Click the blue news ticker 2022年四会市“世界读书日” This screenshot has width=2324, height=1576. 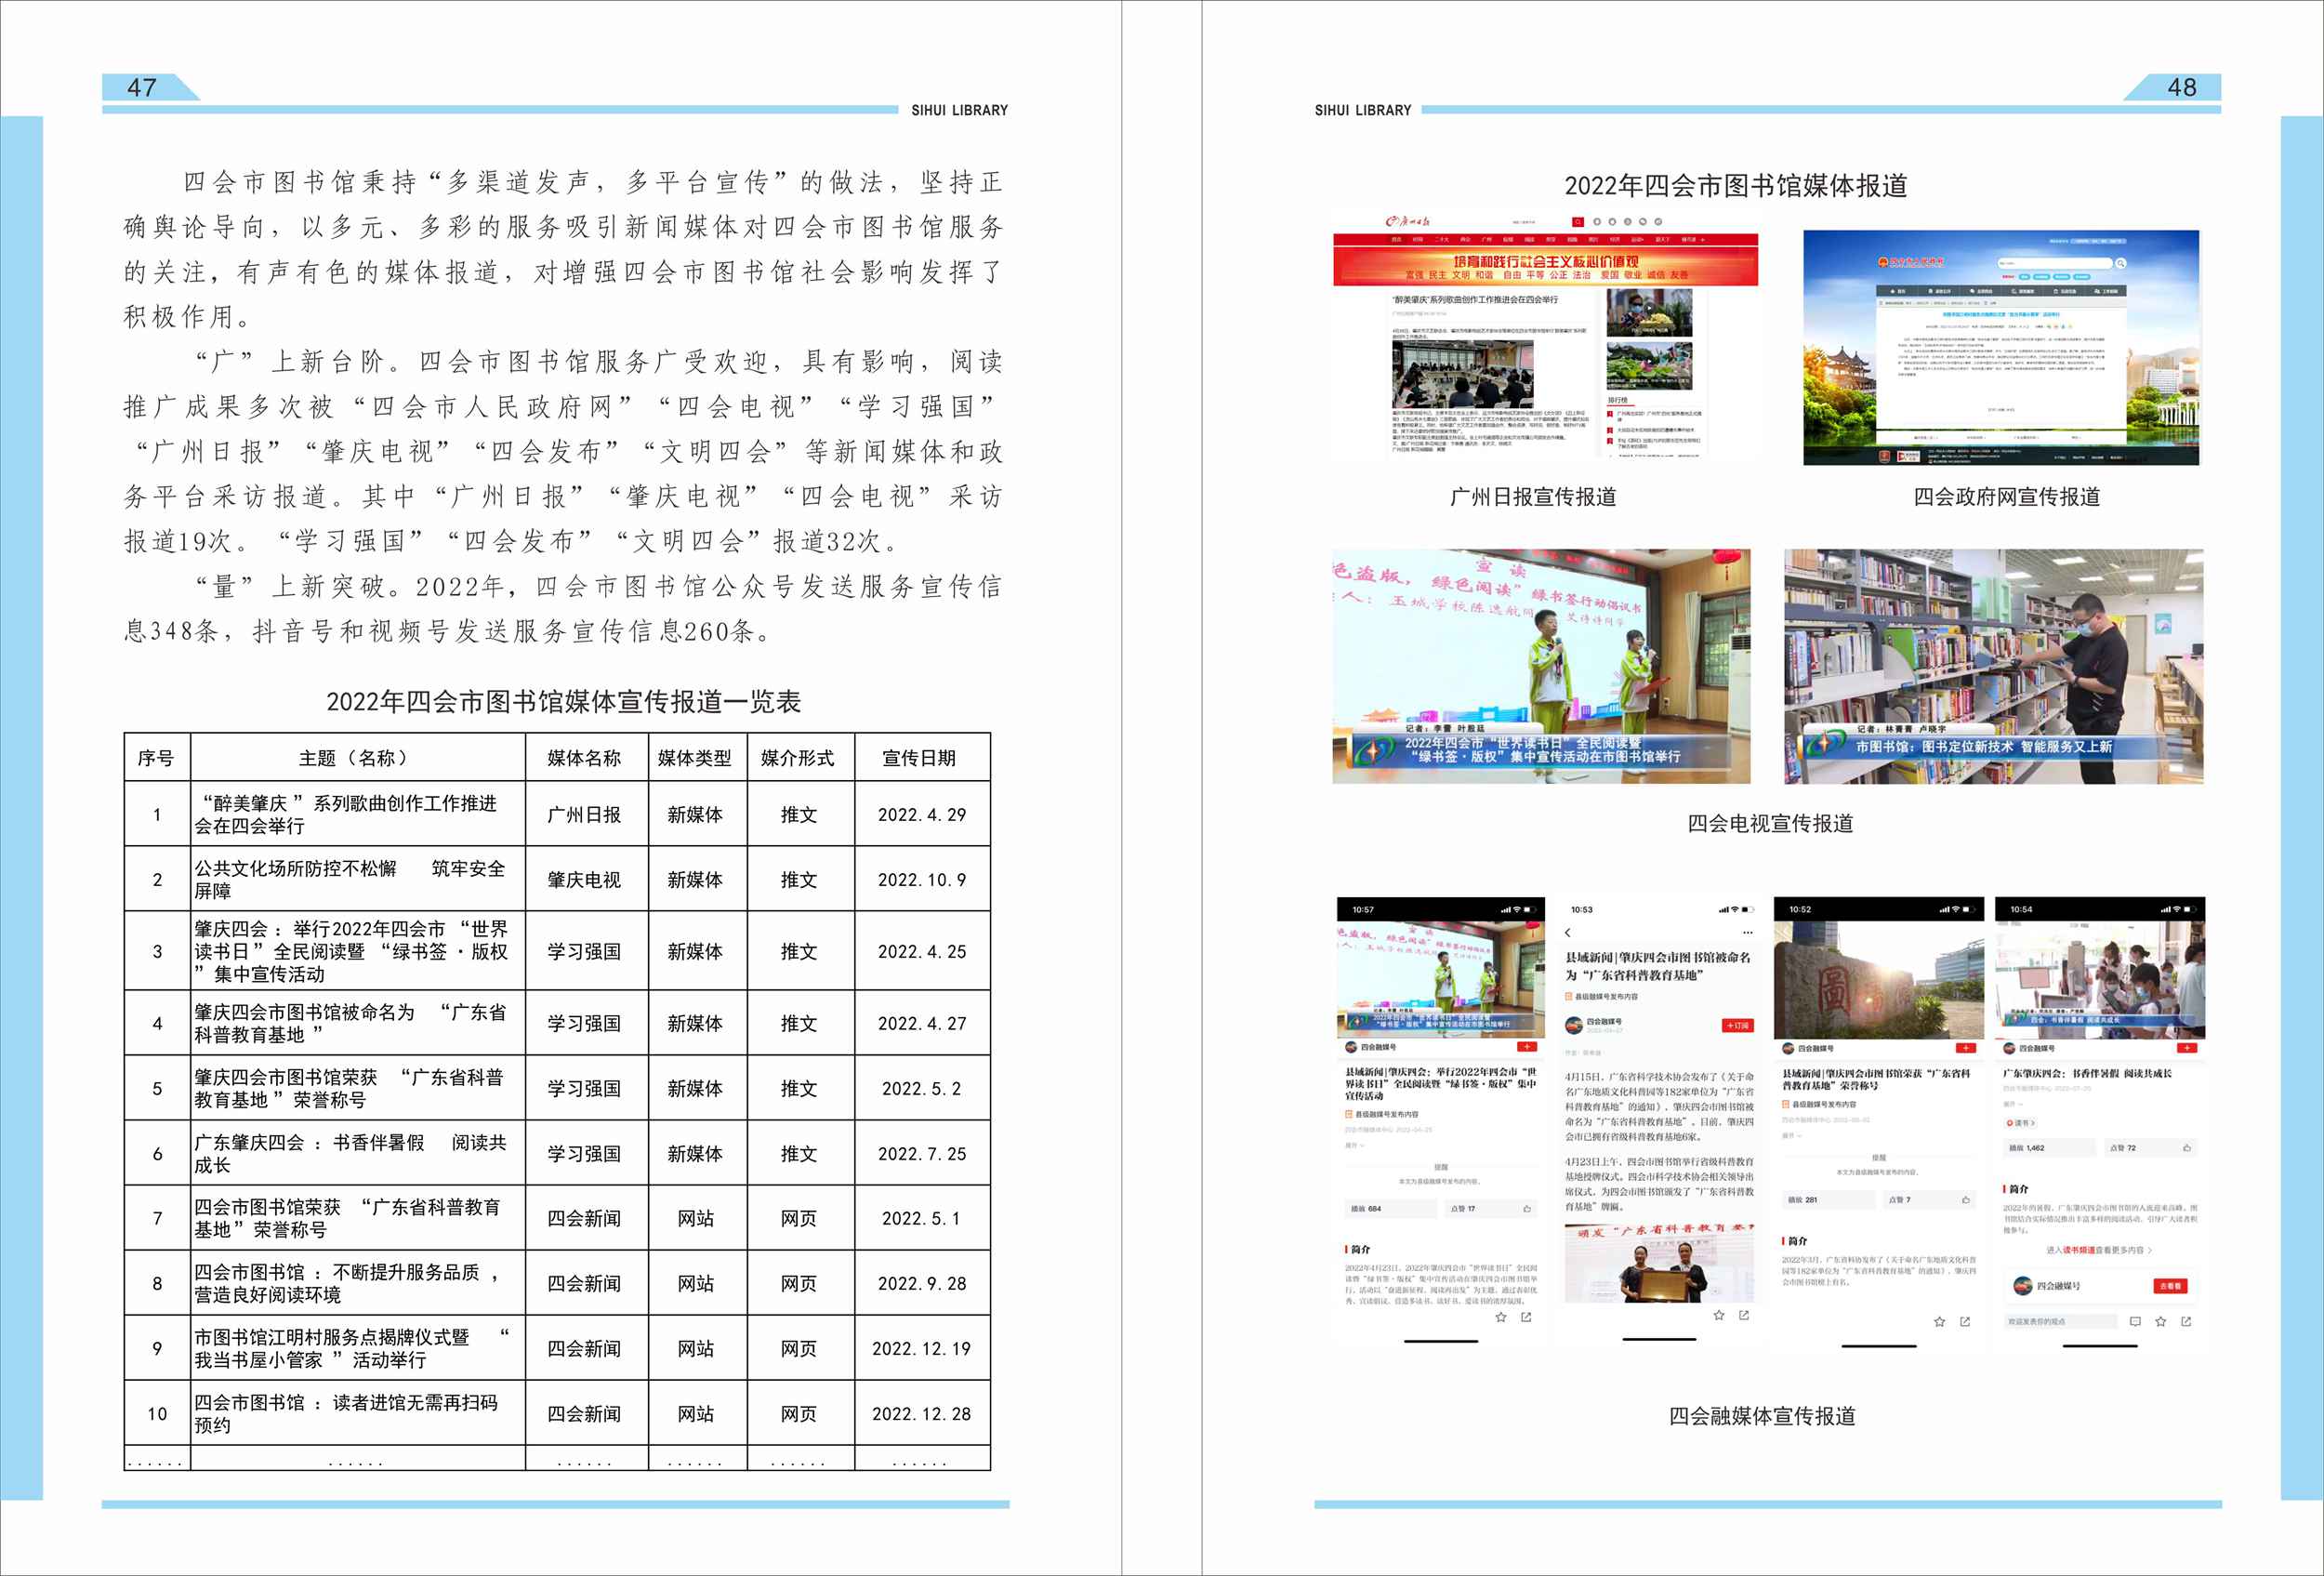pyautogui.click(x=1540, y=750)
